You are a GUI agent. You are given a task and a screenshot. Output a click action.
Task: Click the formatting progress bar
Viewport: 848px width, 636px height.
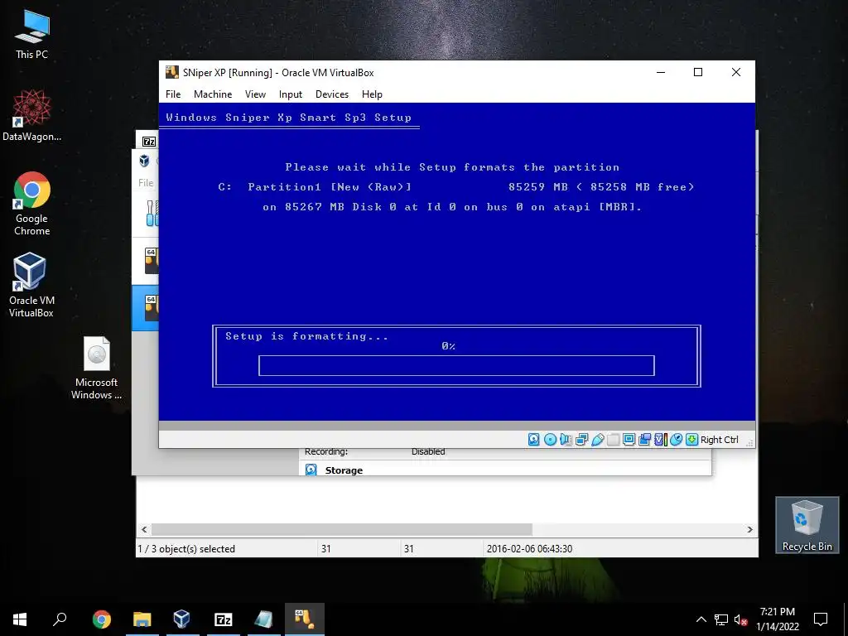point(456,365)
